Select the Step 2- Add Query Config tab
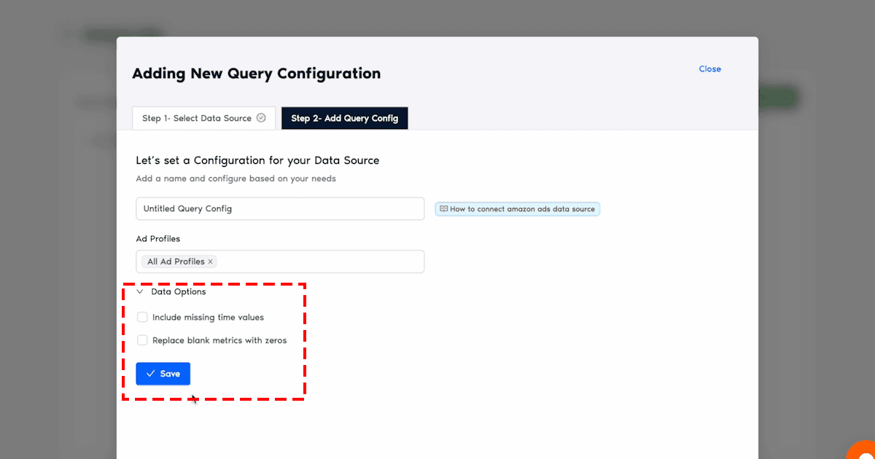The height and width of the screenshot is (459, 875). [344, 118]
